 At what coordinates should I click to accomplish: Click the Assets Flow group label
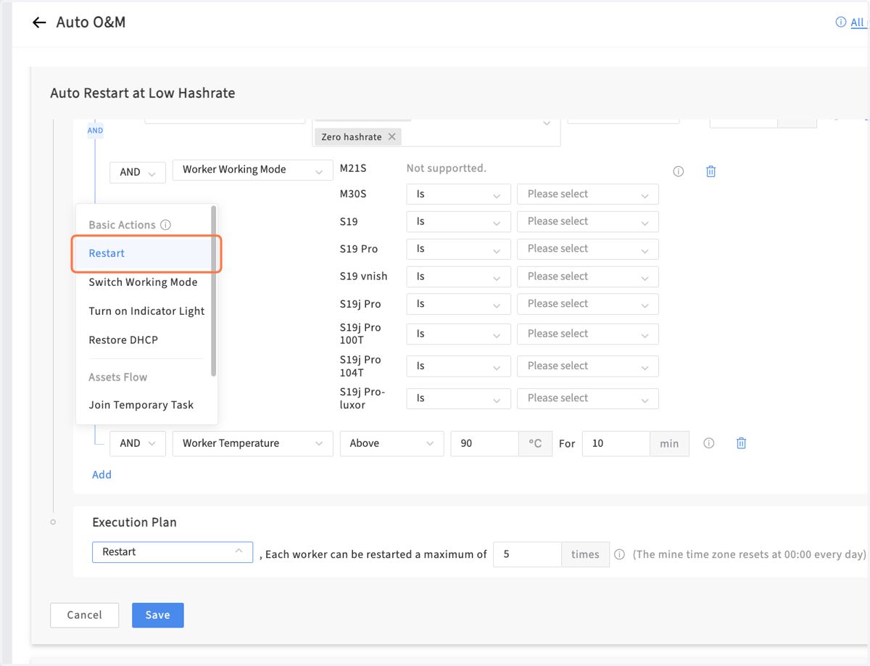(x=117, y=377)
